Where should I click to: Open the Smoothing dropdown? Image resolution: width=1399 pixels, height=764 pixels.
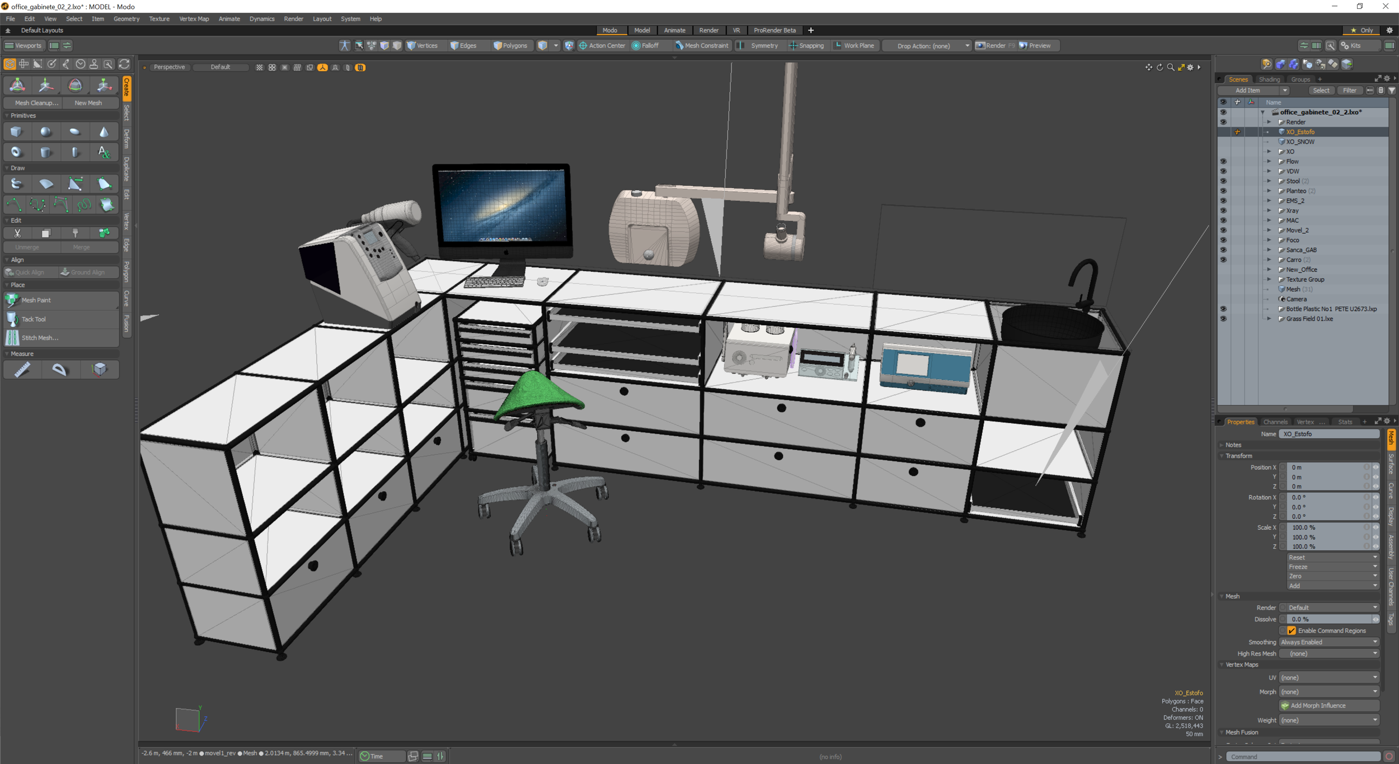[1328, 642]
